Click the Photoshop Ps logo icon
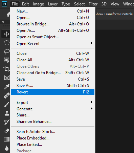Image resolution: width=134 pixels, height=153 pixels. pyautogui.click(x=4, y=4)
